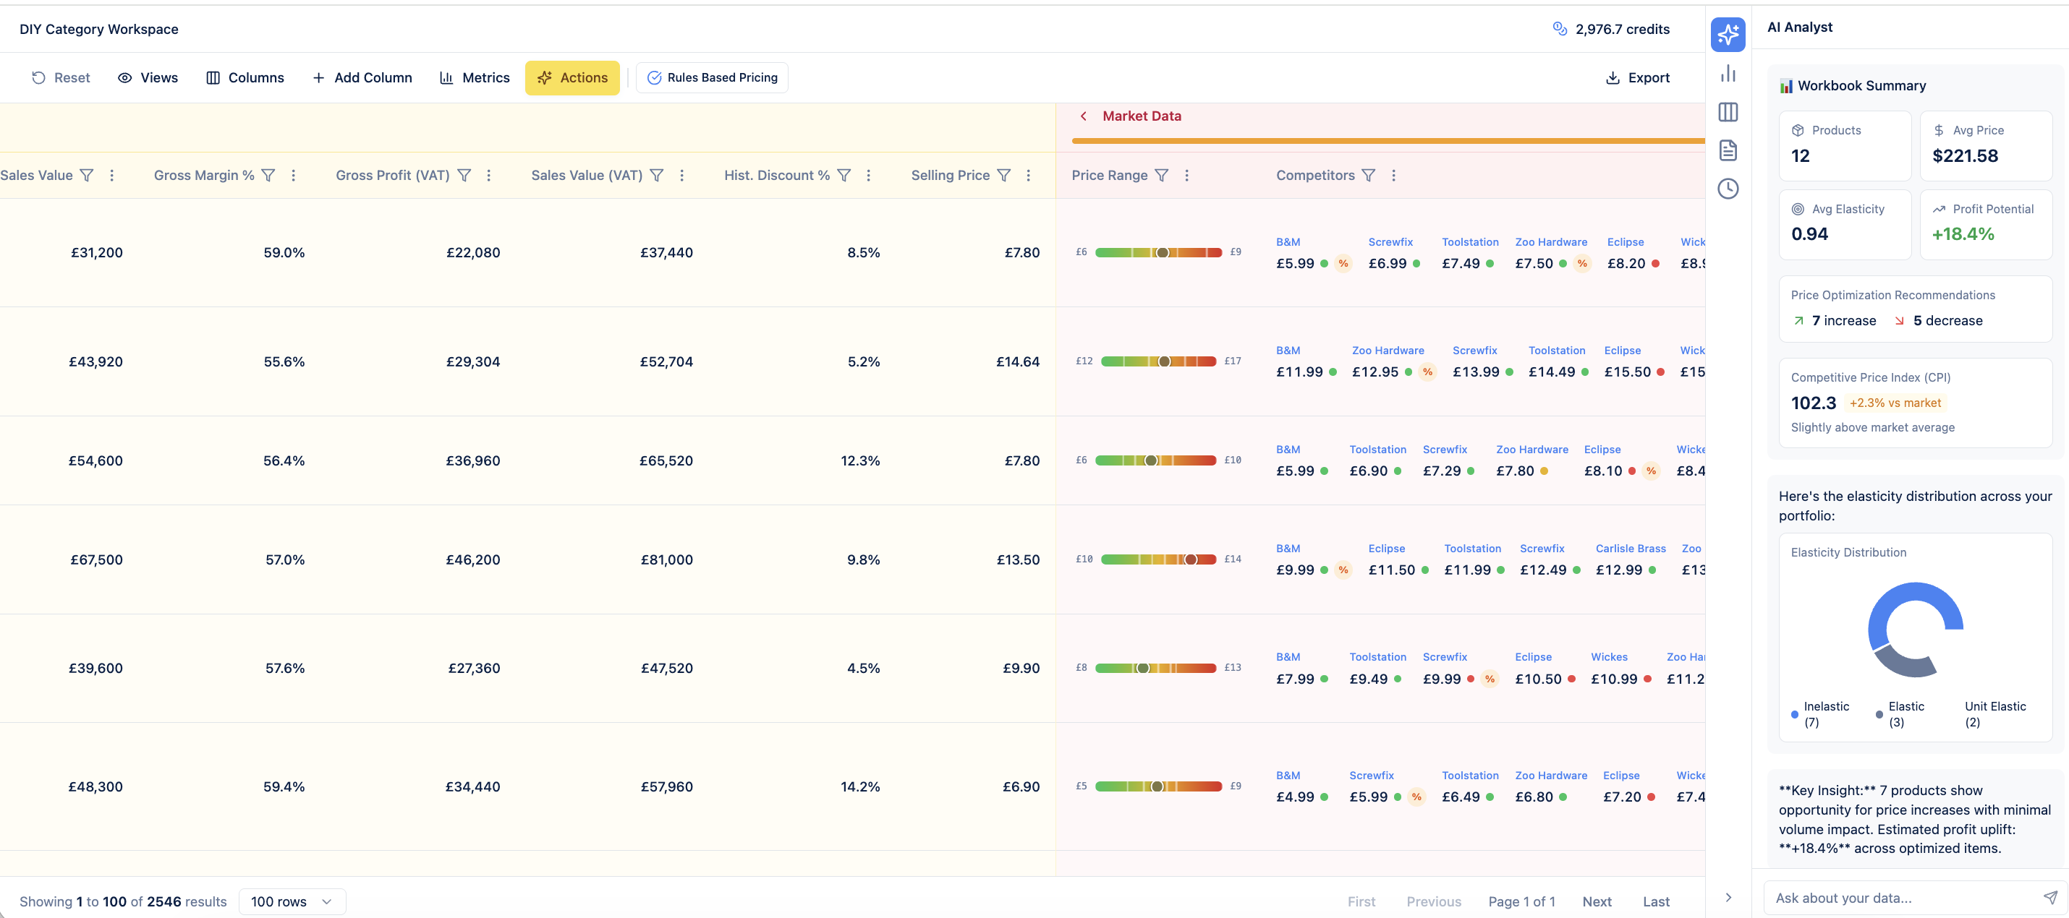2069x918 pixels.
Task: Go to Next page
Action: click(1596, 901)
